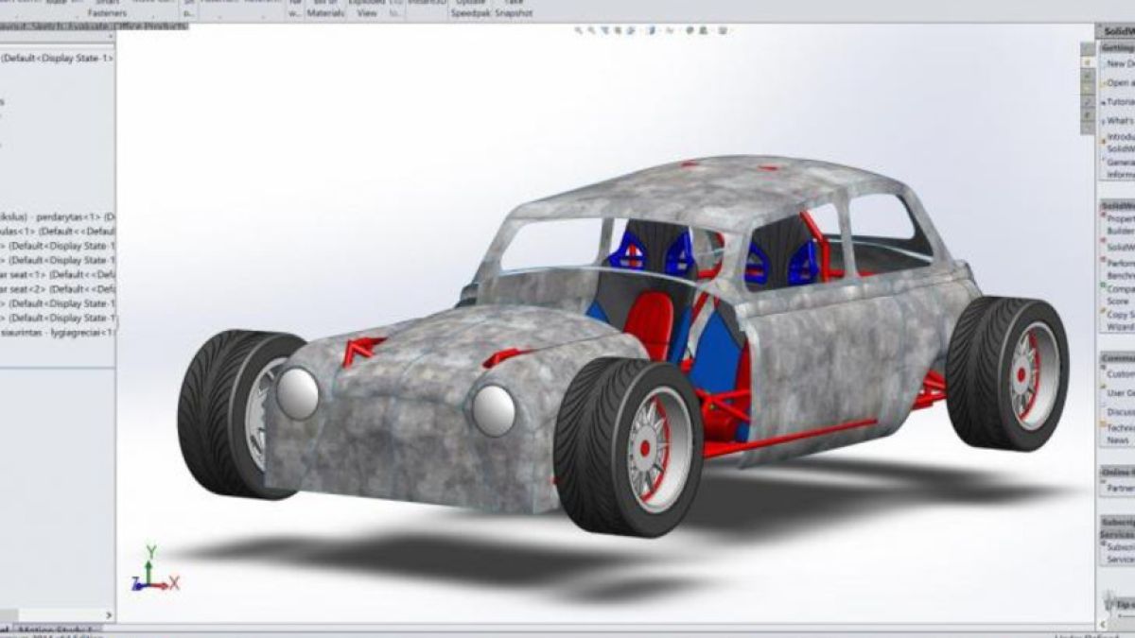Open the Motion Study tab at bottom
This screenshot has width=1135, height=638.
[x=57, y=629]
